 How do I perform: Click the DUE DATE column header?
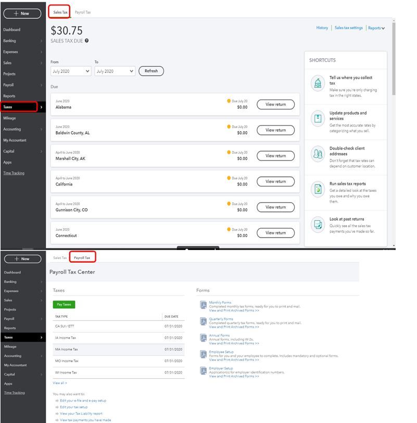[x=171, y=316]
